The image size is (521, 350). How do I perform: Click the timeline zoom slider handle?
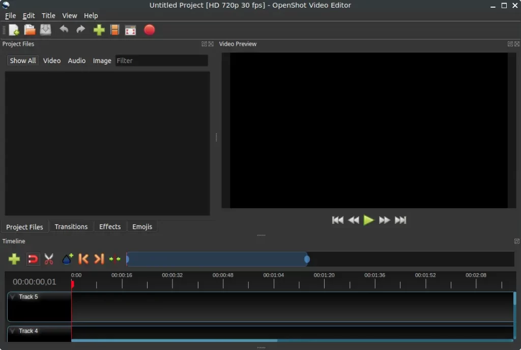307,259
